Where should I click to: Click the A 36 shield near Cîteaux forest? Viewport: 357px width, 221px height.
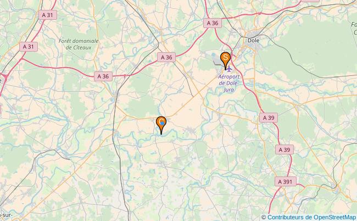(x=103, y=76)
